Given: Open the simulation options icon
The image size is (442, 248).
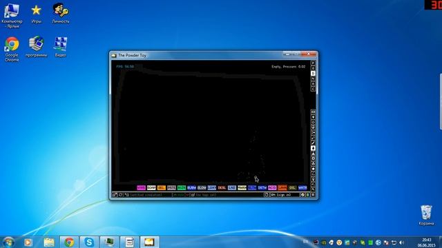Looking at the screenshot, I should pyautogui.click(x=302, y=194).
